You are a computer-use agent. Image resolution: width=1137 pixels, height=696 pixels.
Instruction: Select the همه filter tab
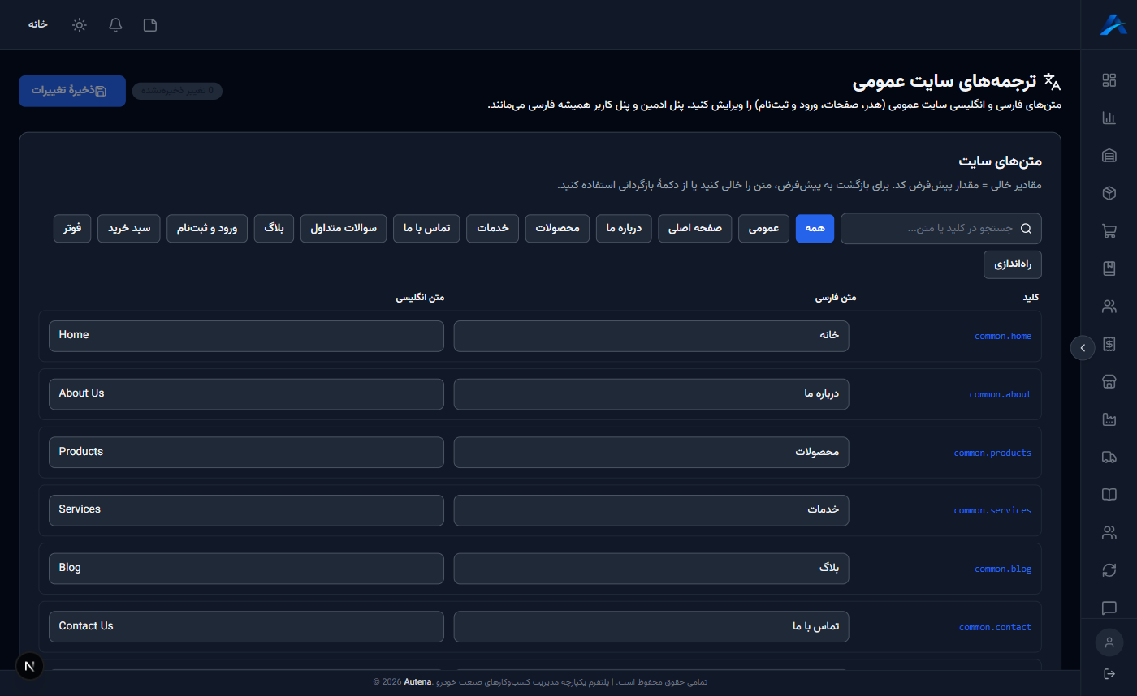(815, 229)
